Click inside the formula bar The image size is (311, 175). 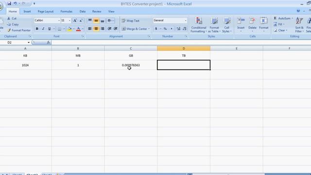click(181, 42)
